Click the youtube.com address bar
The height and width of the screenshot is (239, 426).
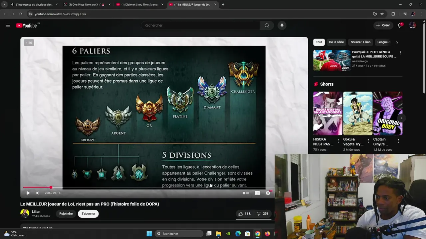pyautogui.click(x=200, y=14)
